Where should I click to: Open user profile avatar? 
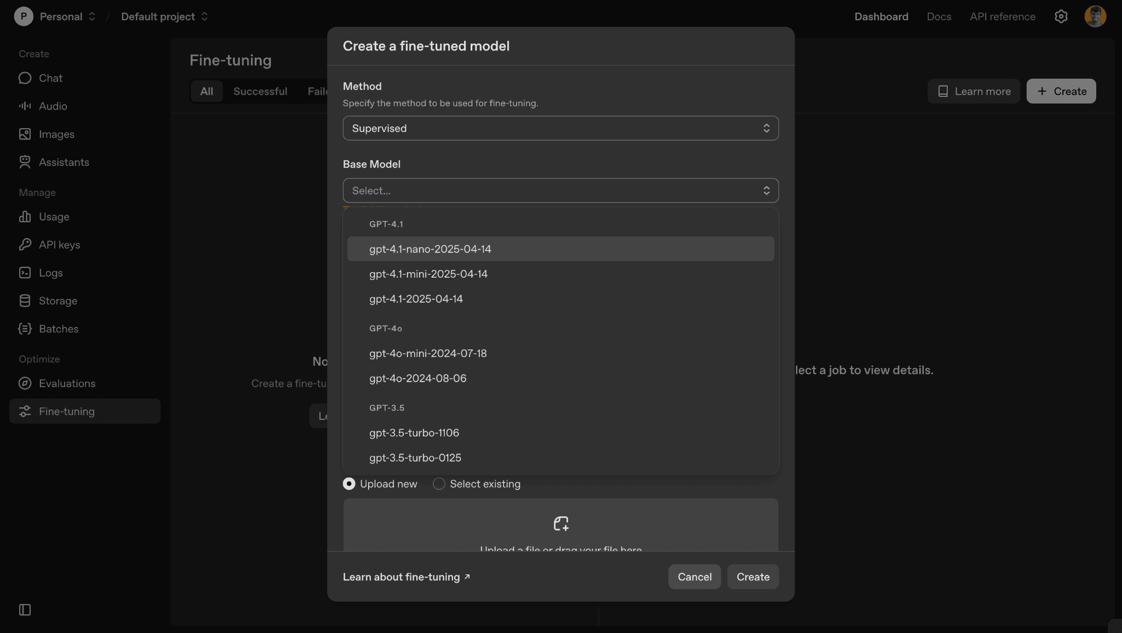(1095, 16)
